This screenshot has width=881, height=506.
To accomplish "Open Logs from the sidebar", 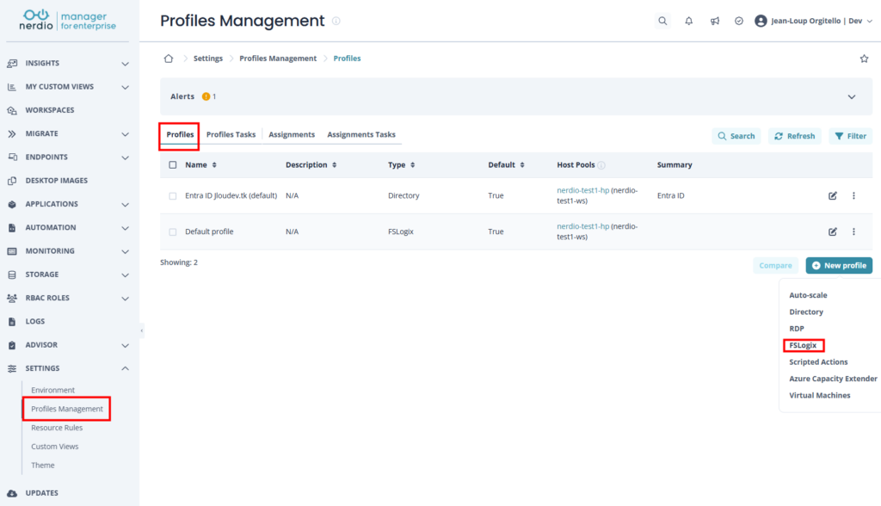I will 34,322.
